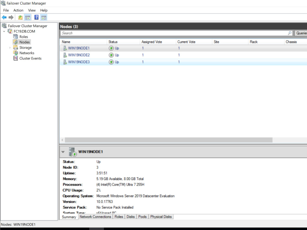
Task: Sort by the Rack column header
Action: click(x=266, y=42)
